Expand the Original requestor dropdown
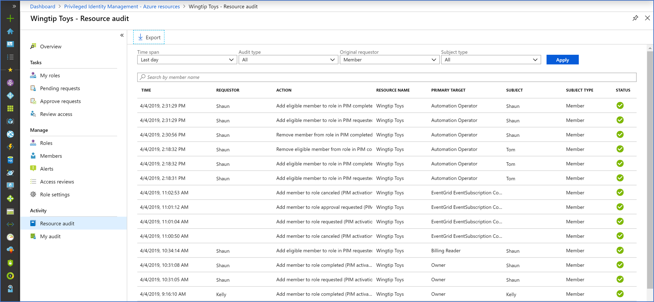This screenshot has width=654, height=302. tap(389, 60)
